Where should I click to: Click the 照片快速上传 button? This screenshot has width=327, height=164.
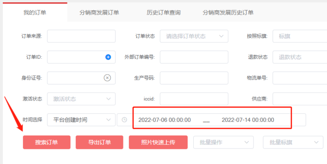(x=158, y=142)
